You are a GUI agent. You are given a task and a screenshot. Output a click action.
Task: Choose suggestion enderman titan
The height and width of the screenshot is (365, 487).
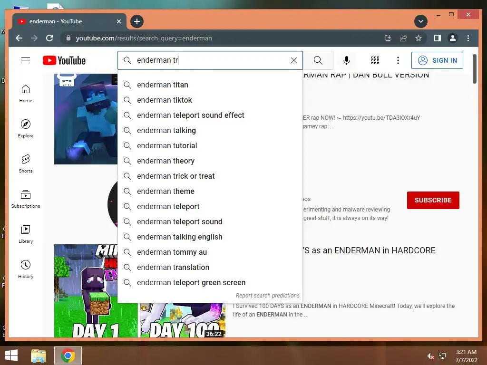[x=210, y=85]
